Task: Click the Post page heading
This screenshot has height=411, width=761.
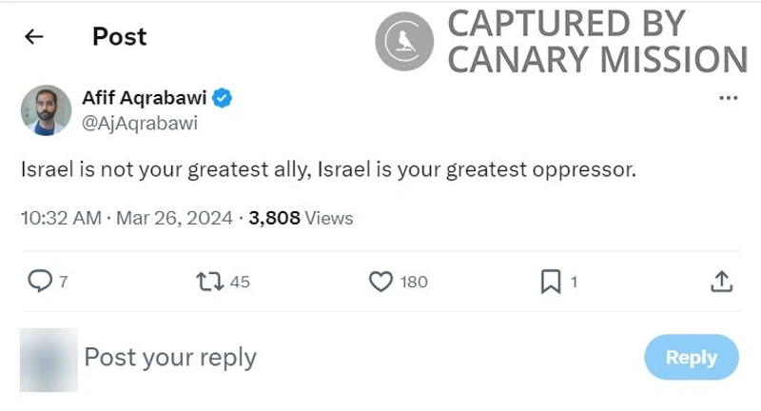Action: pos(119,37)
